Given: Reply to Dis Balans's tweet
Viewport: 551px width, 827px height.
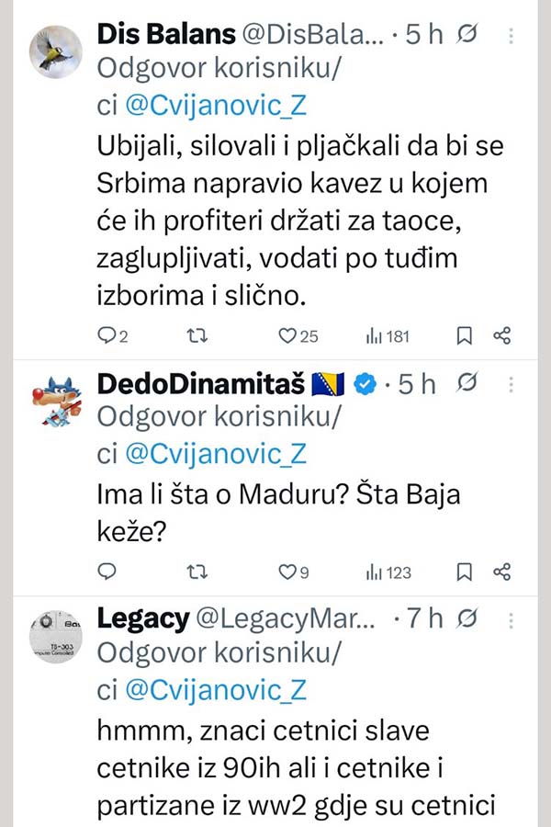Looking at the screenshot, I should (x=107, y=336).
